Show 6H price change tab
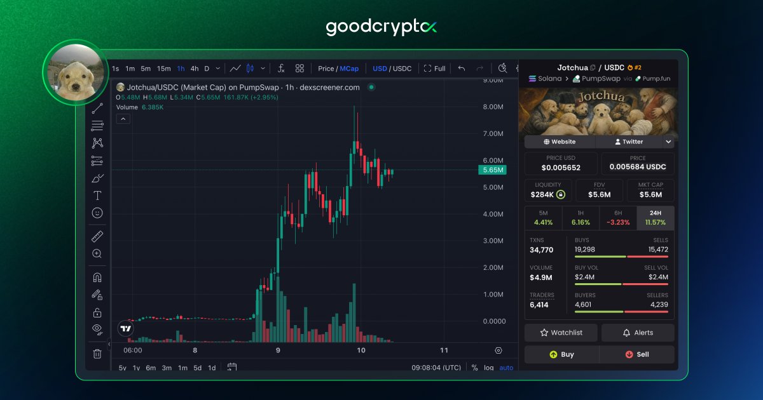This screenshot has height=400, width=763. pyautogui.click(x=618, y=218)
